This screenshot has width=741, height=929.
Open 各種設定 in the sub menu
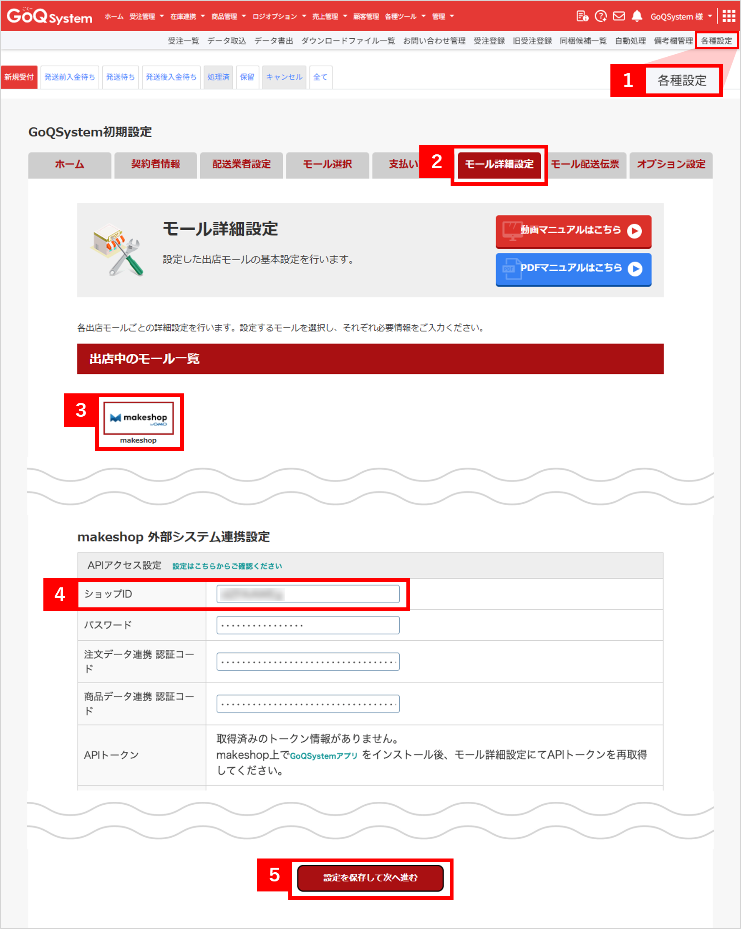point(716,41)
